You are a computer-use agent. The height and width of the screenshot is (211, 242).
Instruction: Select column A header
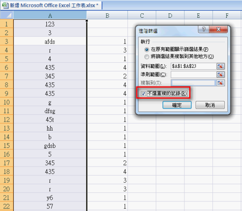(x=50, y=15)
